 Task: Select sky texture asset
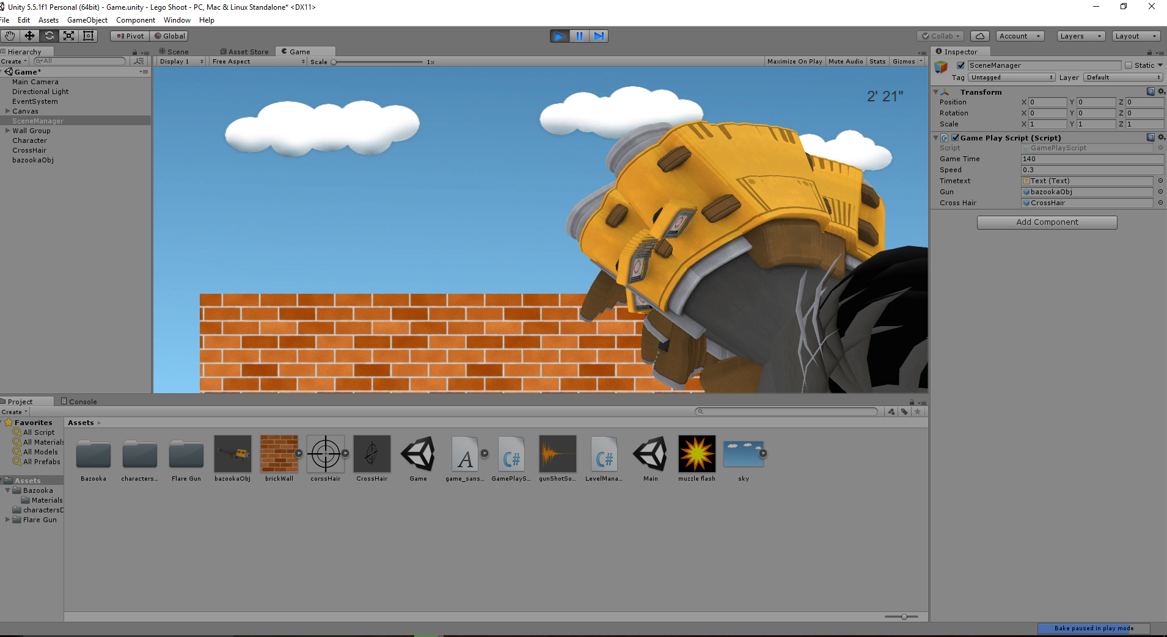(744, 458)
